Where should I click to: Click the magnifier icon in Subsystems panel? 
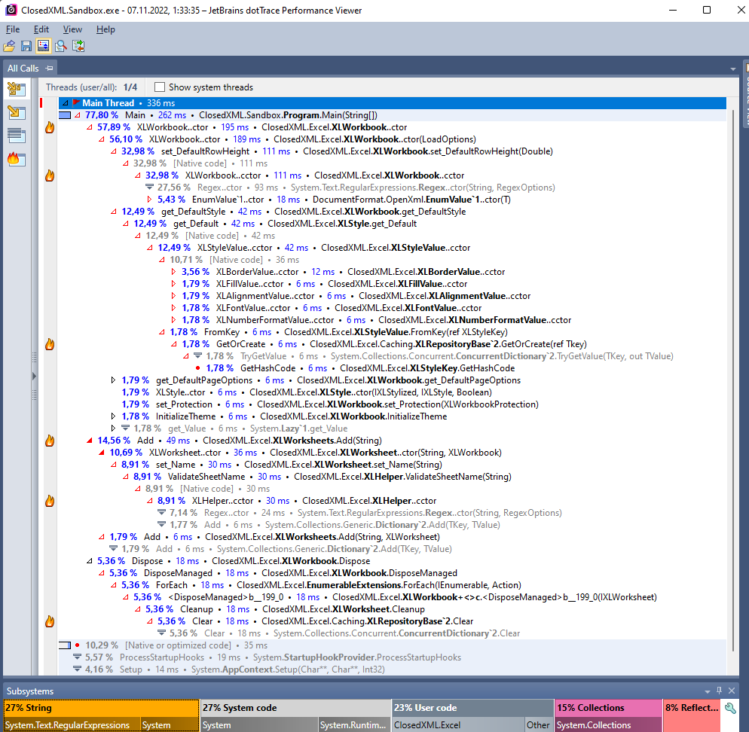729,708
